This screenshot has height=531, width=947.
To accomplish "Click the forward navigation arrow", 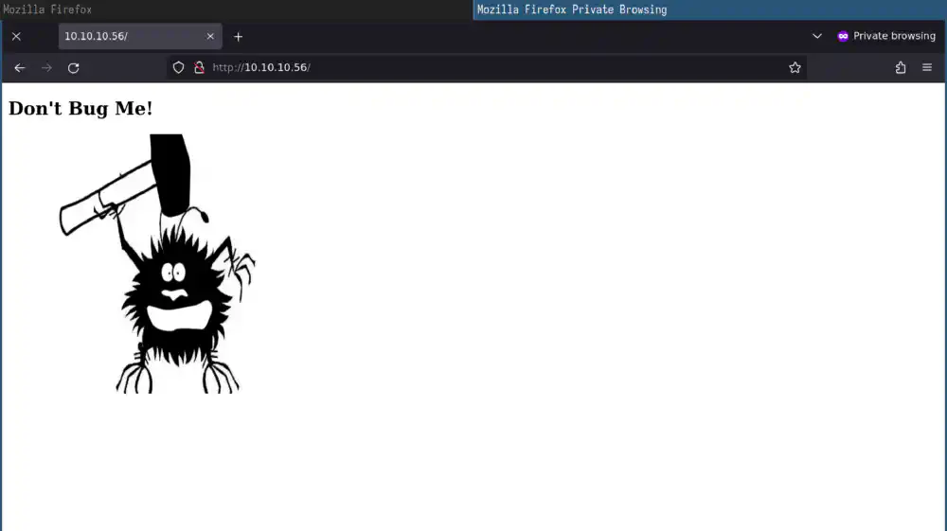I will [46, 67].
